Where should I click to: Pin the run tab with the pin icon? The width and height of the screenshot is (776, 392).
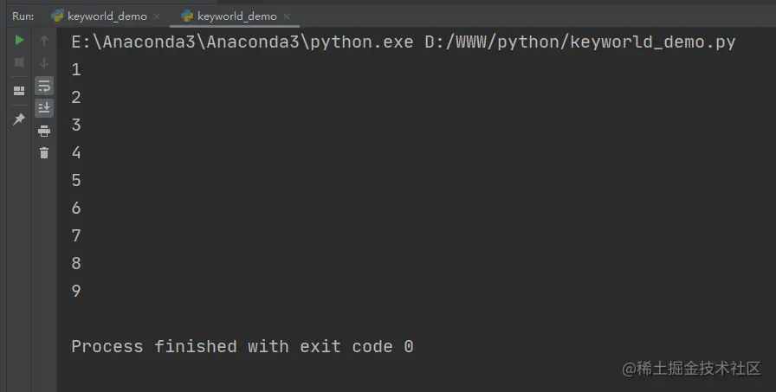19,119
